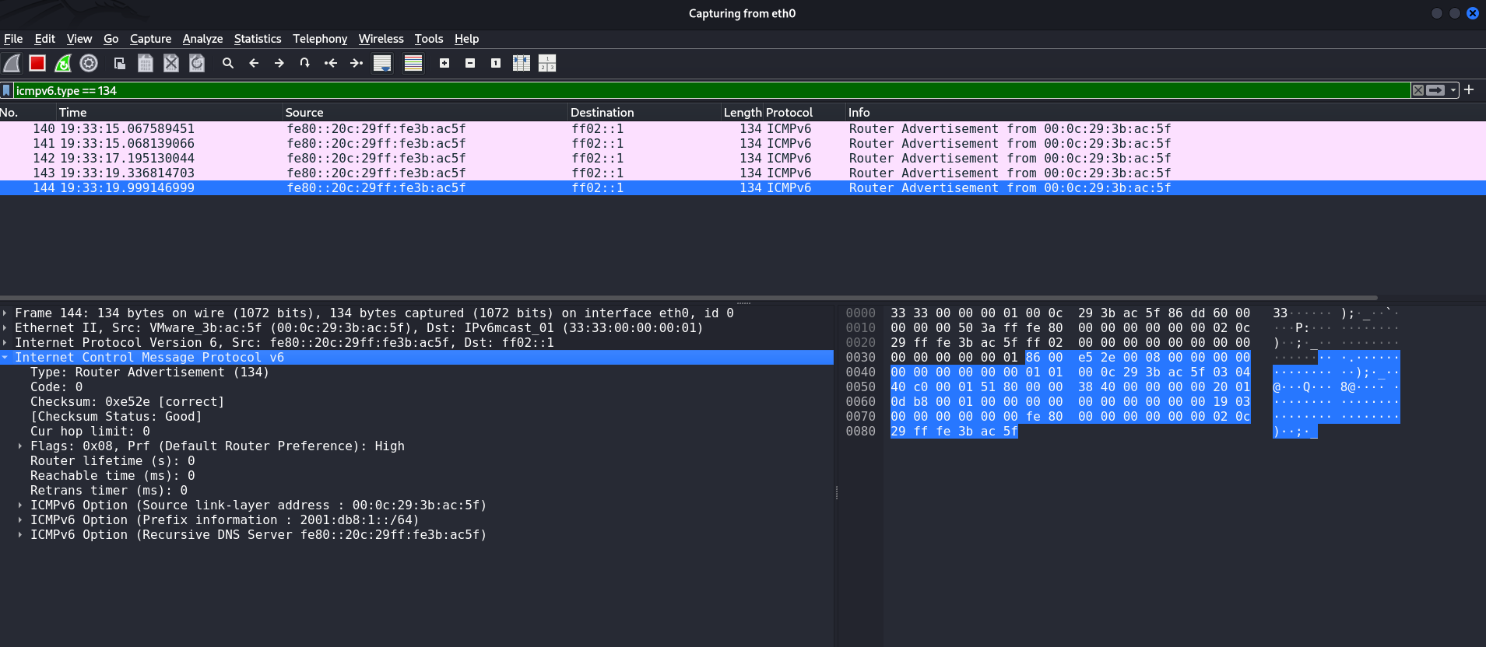
Task: Open the Statistics menu
Action: (258, 39)
